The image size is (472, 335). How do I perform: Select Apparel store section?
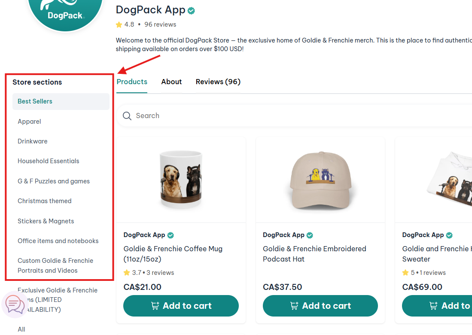(29, 122)
